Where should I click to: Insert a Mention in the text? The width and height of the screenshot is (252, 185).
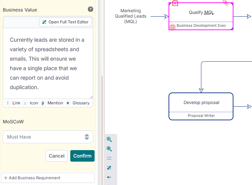[x=52, y=103]
